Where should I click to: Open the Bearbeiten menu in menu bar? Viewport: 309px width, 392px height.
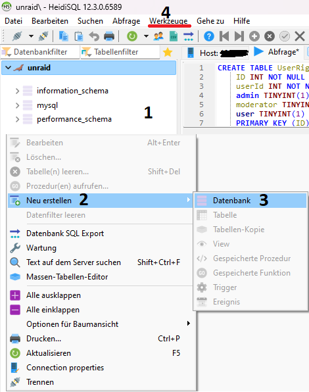click(50, 21)
